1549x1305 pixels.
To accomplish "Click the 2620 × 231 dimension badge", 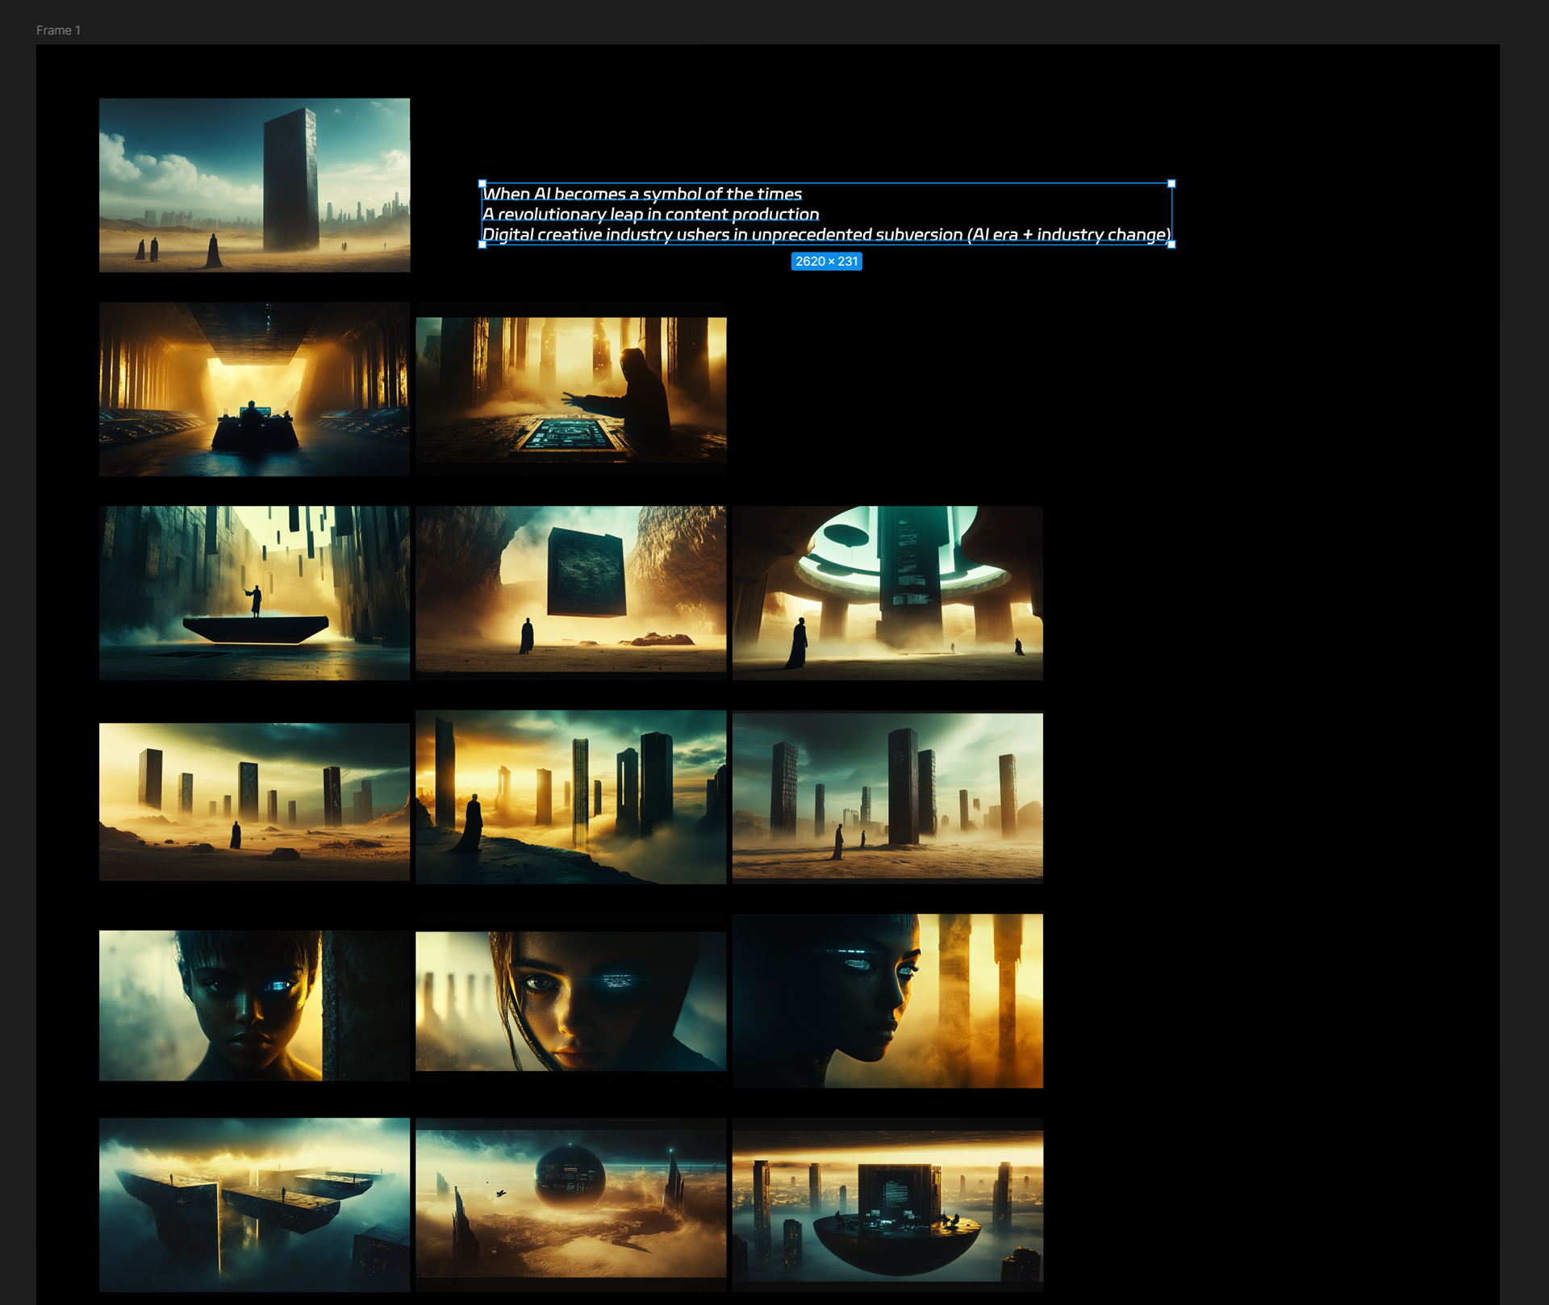I will tap(826, 261).
